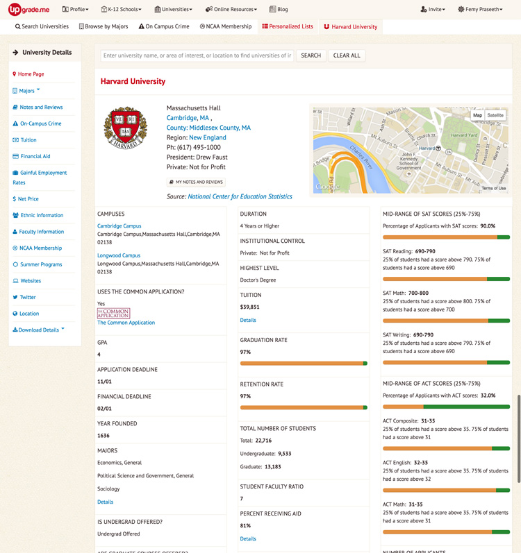Click the Harvard University shield tab icon

pyautogui.click(x=327, y=27)
